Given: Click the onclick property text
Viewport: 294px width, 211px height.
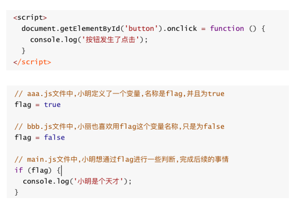Looking at the screenshot, I should point(182,29).
